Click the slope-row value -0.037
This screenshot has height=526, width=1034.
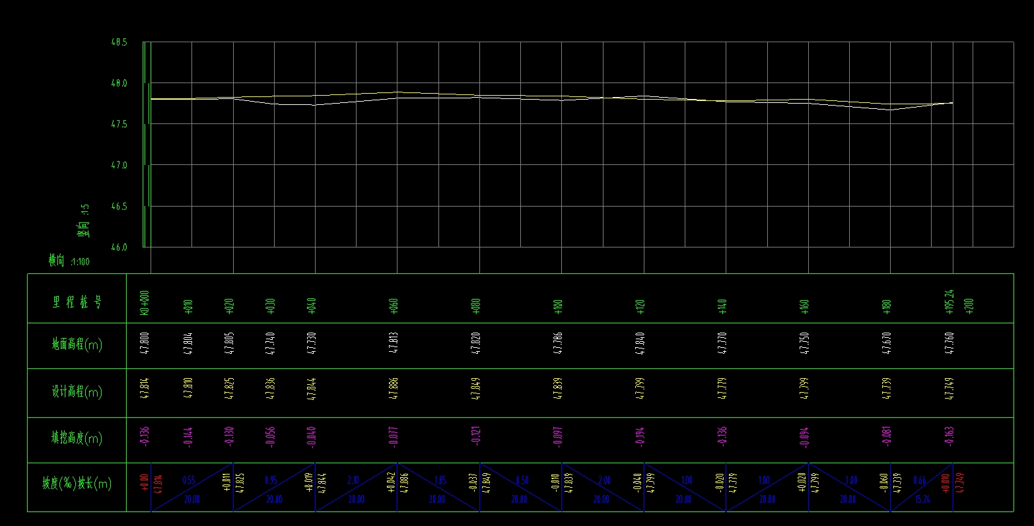(473, 481)
